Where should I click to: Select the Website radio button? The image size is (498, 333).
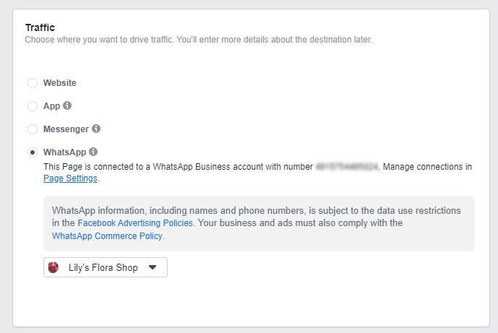tap(33, 83)
